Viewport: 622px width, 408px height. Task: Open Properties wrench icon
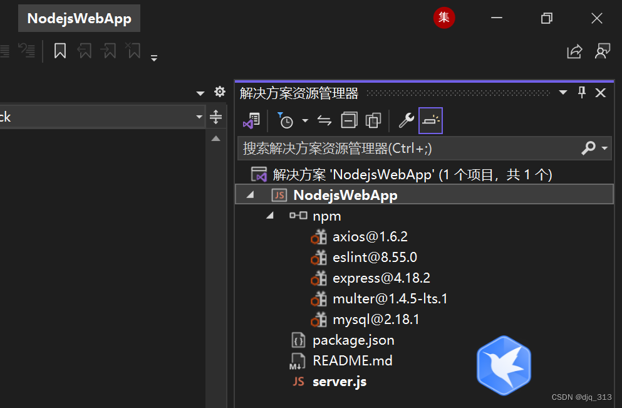click(x=406, y=120)
